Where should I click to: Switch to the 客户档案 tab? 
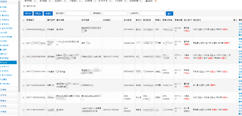point(43,1)
